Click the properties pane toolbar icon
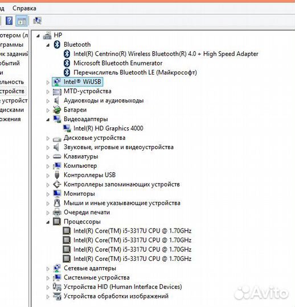This screenshot has height=307, width=295. (x=22, y=21)
